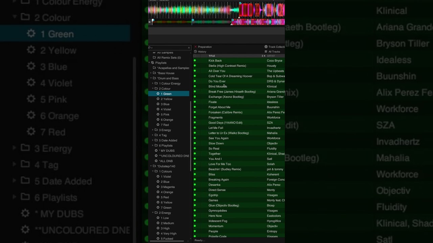Viewport: 433px width, 243px height.
Task: Click green colour dot of So Real track
Action: coord(195,148)
